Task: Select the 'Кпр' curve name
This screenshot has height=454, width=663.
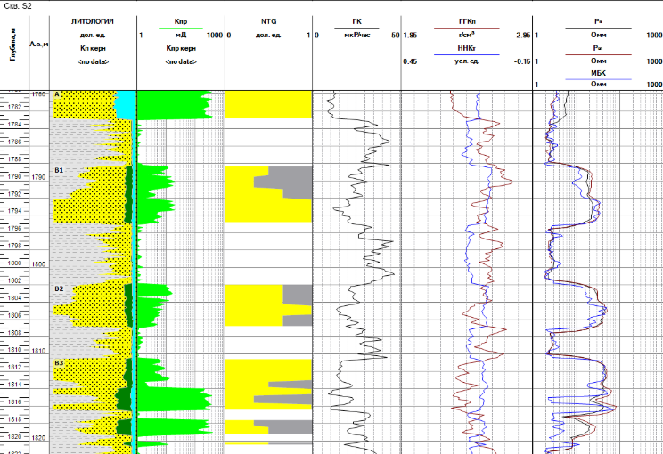Action: point(181,21)
